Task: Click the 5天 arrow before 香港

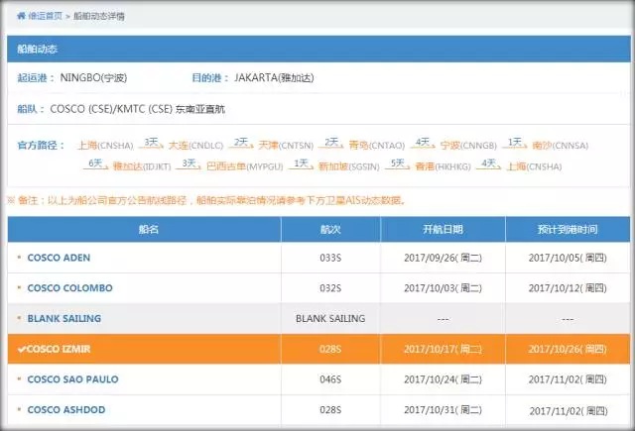Action: point(398,164)
